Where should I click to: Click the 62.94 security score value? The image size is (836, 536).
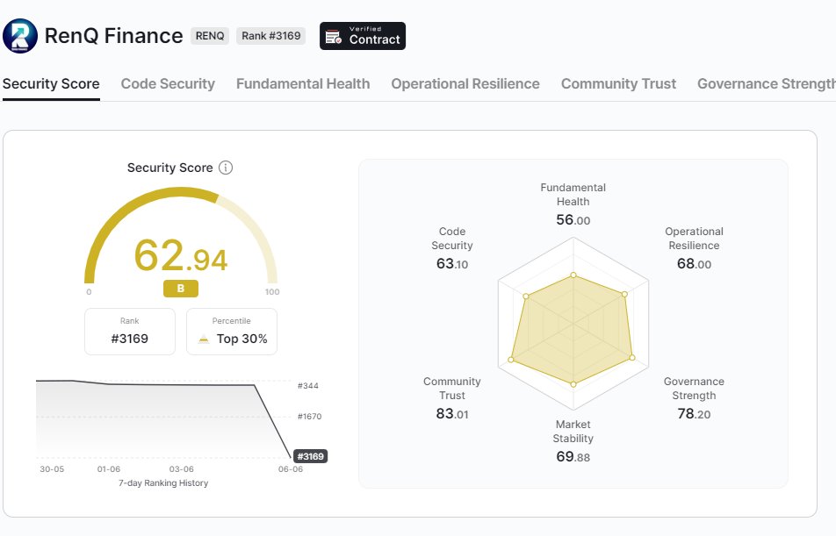coord(181,256)
